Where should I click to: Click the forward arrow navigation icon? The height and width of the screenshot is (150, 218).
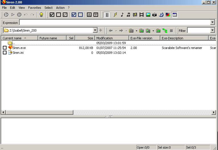(121, 31)
